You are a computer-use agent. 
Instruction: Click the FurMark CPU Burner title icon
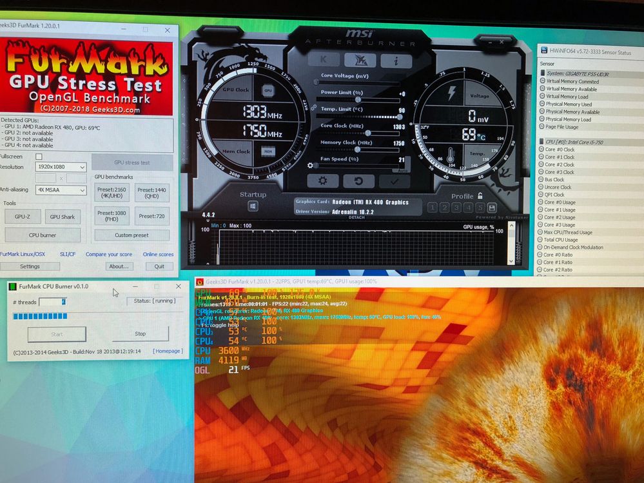pos(13,286)
